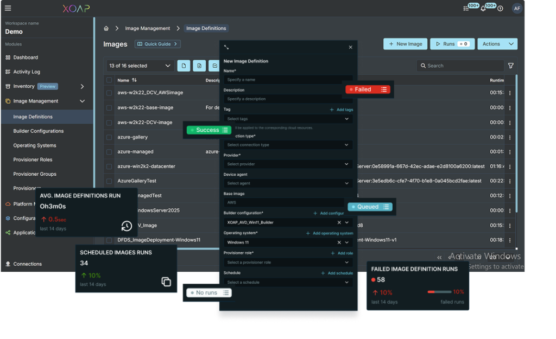Open the notifications bell icon

point(483,8)
